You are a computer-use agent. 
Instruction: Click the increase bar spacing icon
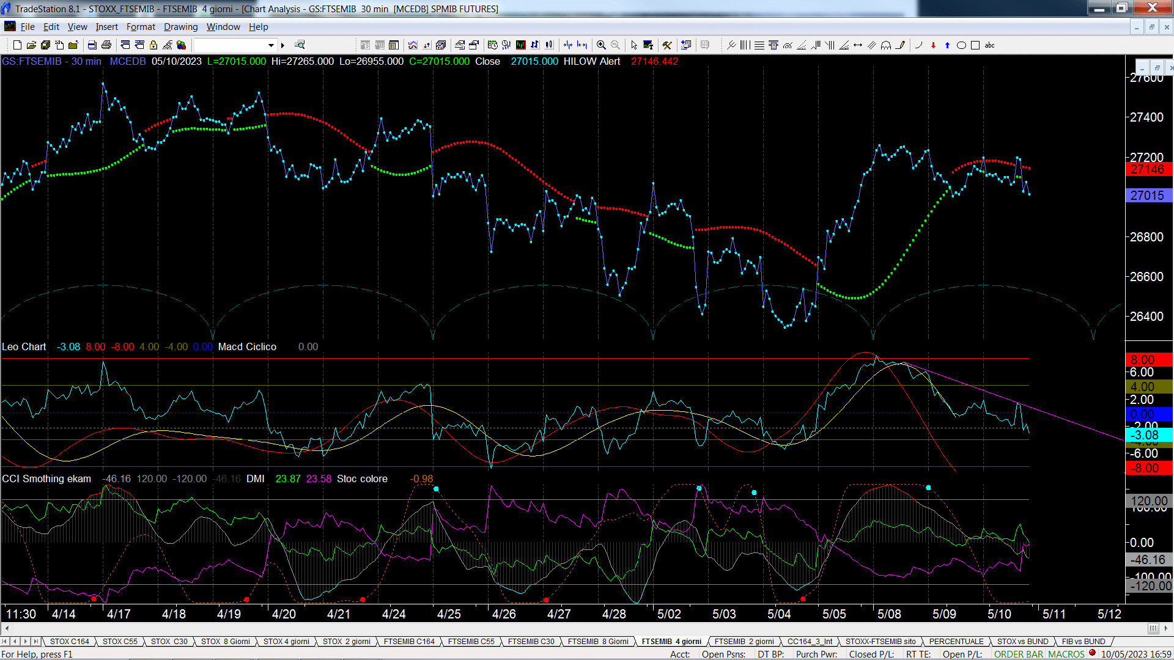point(582,45)
